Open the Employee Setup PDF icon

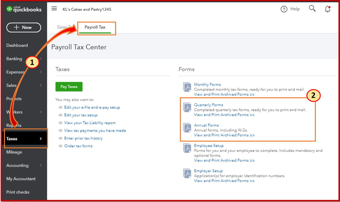(188, 148)
